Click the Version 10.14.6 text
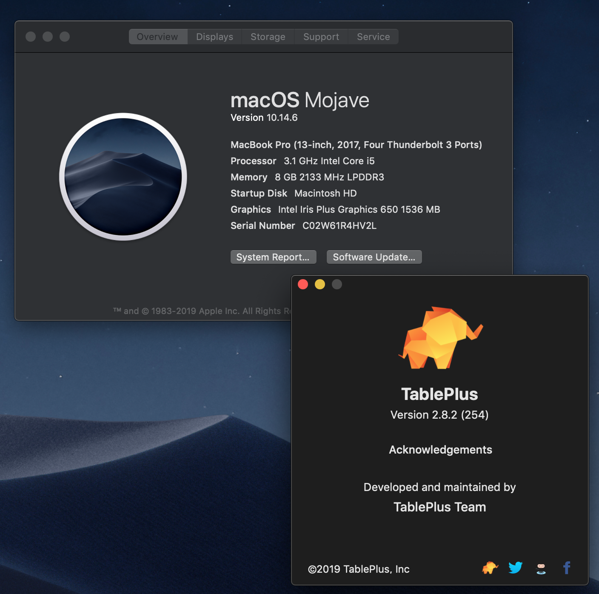Viewport: 599px width, 594px height. (264, 117)
